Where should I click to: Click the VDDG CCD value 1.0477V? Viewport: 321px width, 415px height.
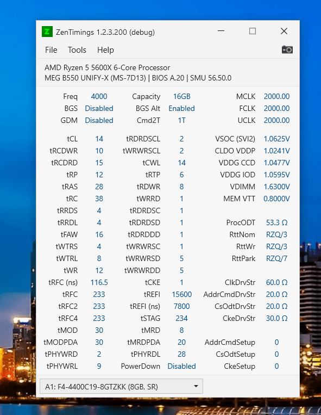pos(276,163)
